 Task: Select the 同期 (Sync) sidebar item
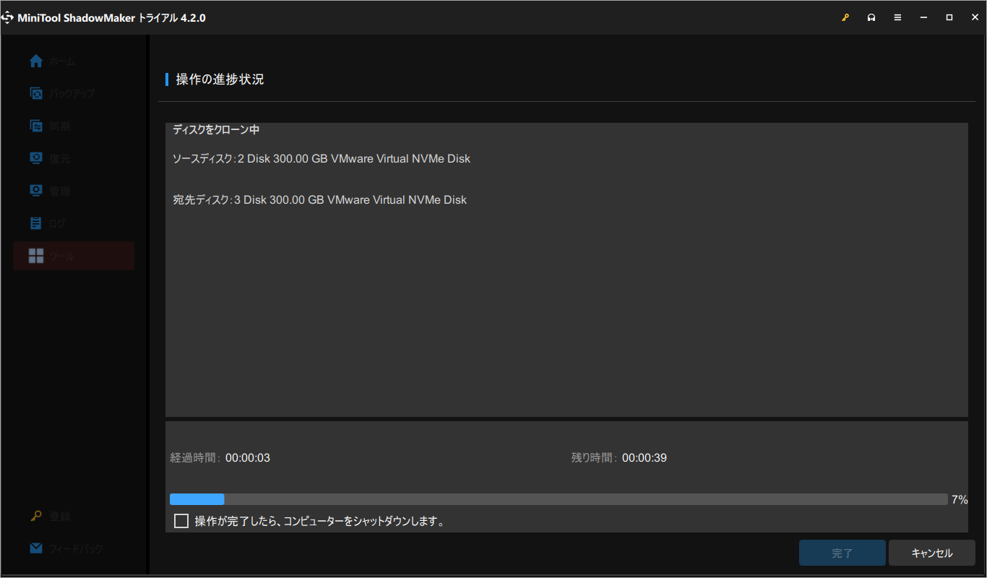(x=72, y=126)
